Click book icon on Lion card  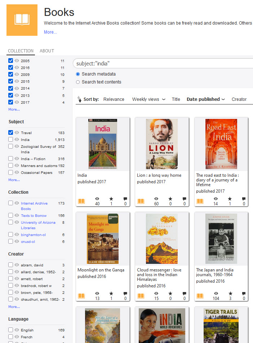click(x=141, y=201)
